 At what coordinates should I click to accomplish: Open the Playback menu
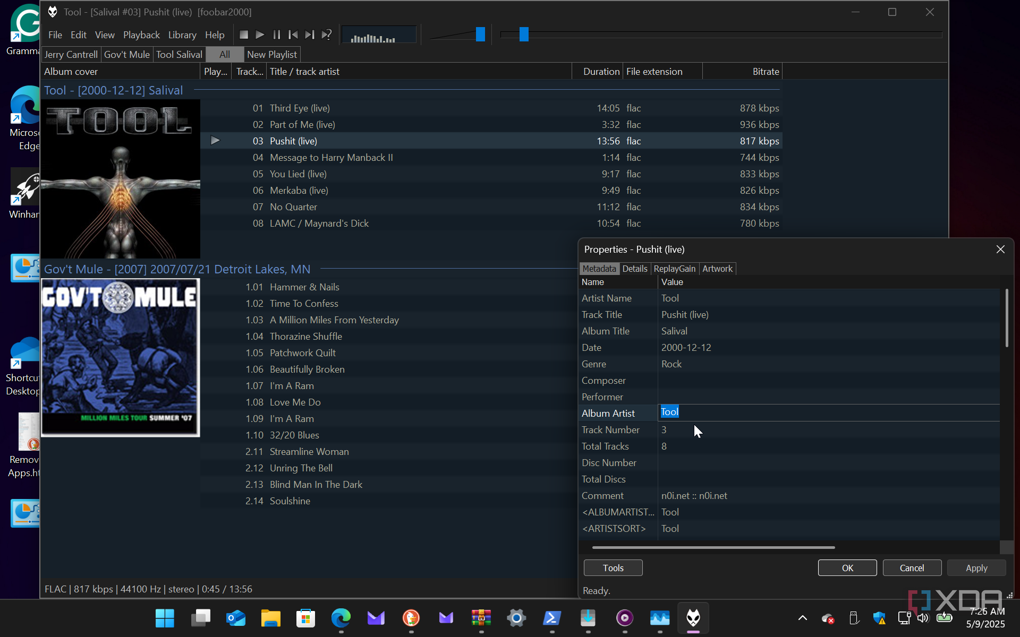141,35
